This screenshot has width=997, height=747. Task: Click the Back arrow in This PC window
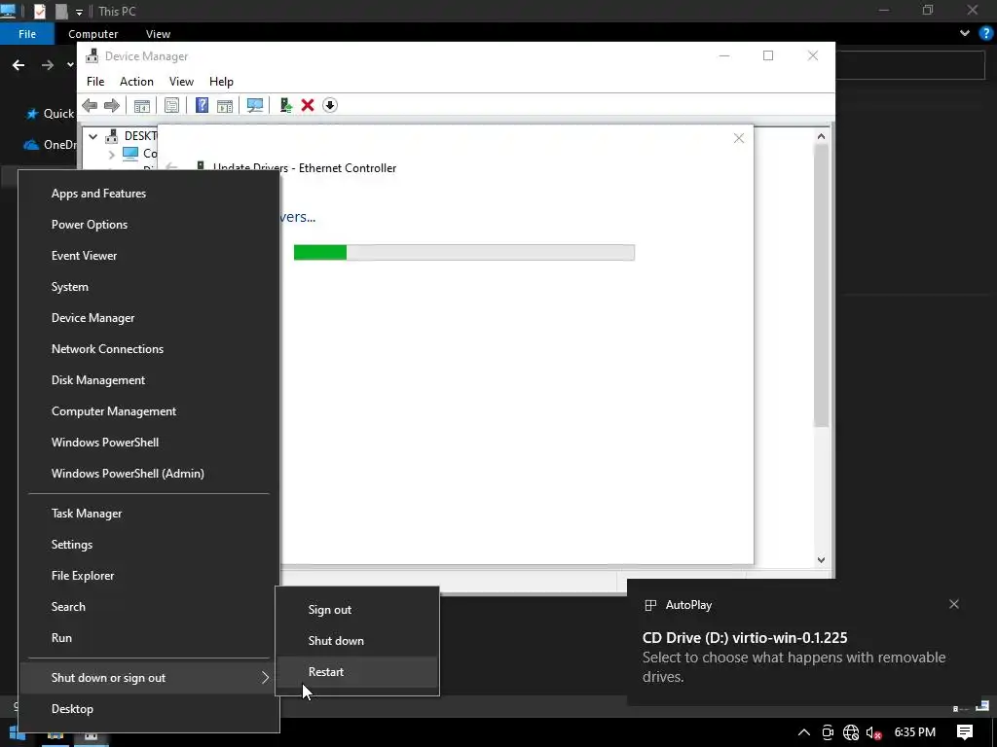[x=18, y=65]
